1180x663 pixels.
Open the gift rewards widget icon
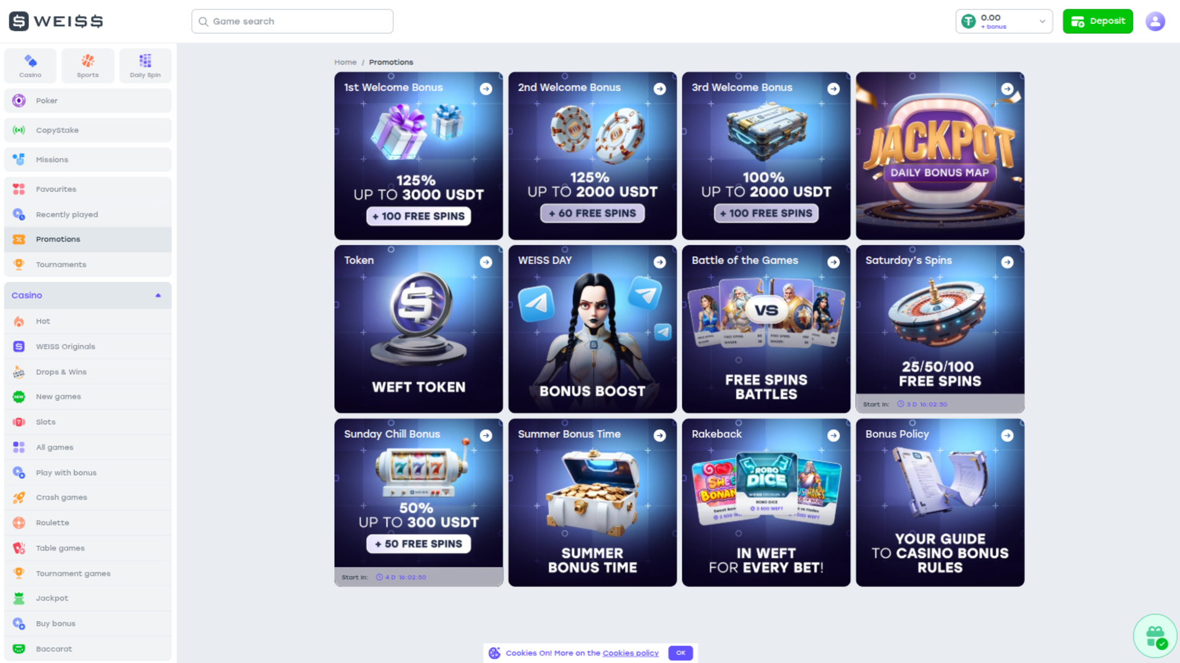[1155, 636]
